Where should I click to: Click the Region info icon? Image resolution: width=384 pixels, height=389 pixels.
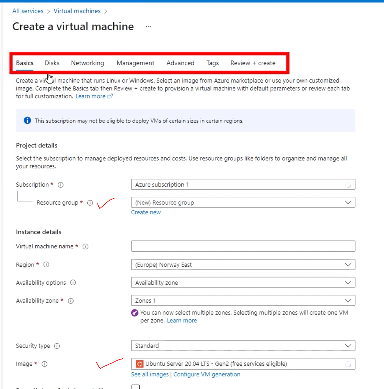46,265
